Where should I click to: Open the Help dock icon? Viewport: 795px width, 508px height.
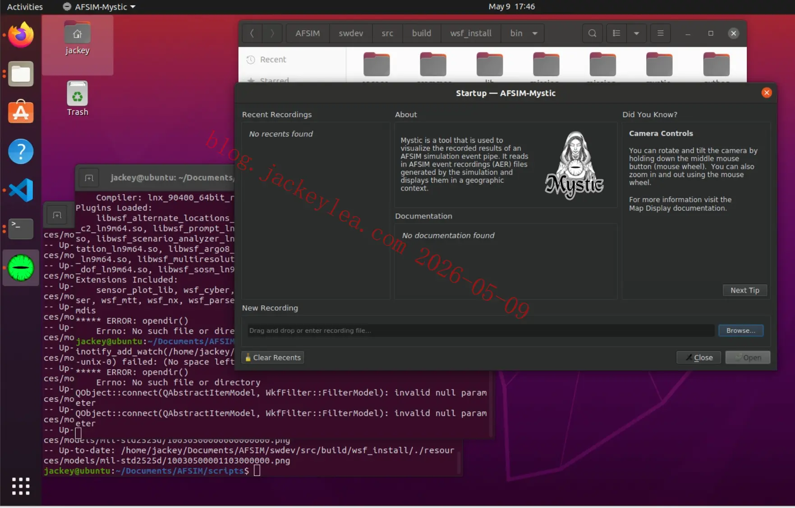pyautogui.click(x=21, y=151)
